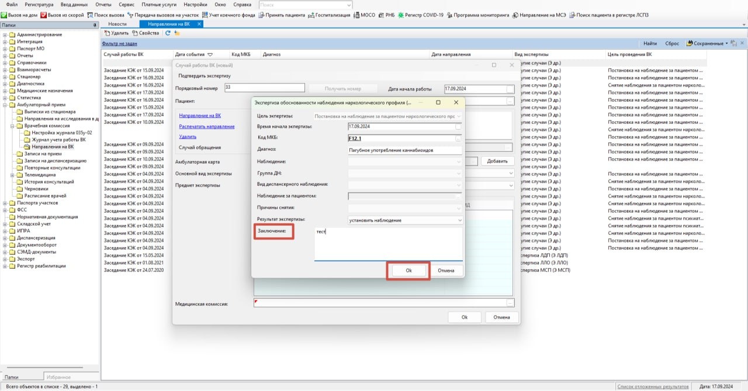Click the Направление на МСЭ toolbar icon
Viewport: 748px width, 391px height.
[x=515, y=15]
